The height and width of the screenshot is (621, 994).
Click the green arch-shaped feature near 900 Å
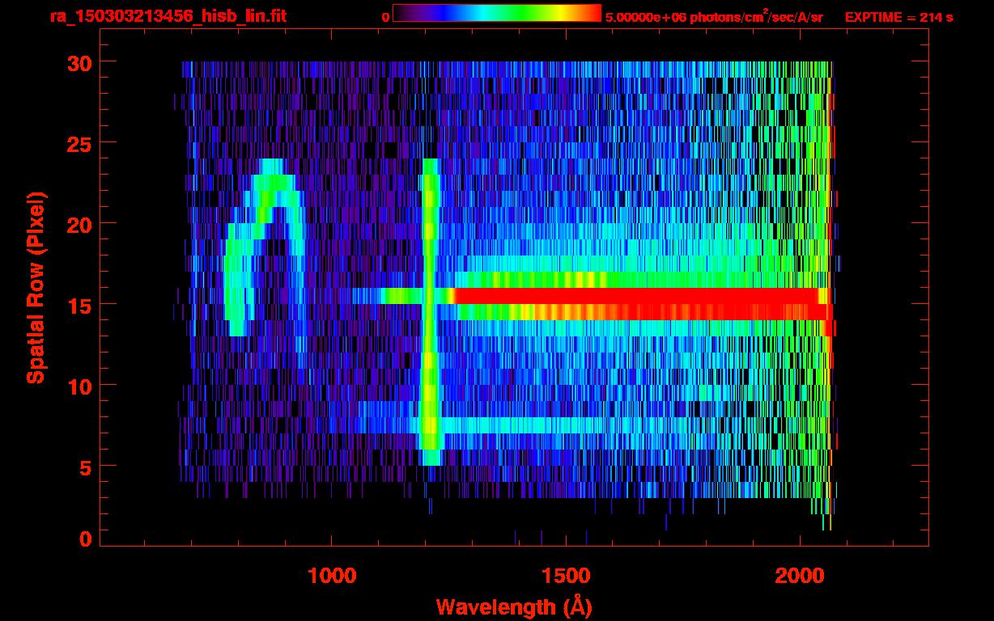[x=265, y=247]
